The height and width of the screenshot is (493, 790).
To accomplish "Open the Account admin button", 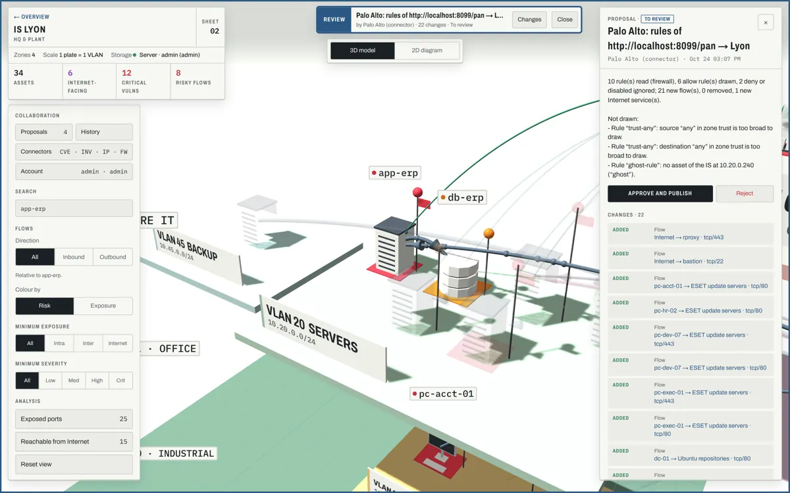I will tap(74, 172).
